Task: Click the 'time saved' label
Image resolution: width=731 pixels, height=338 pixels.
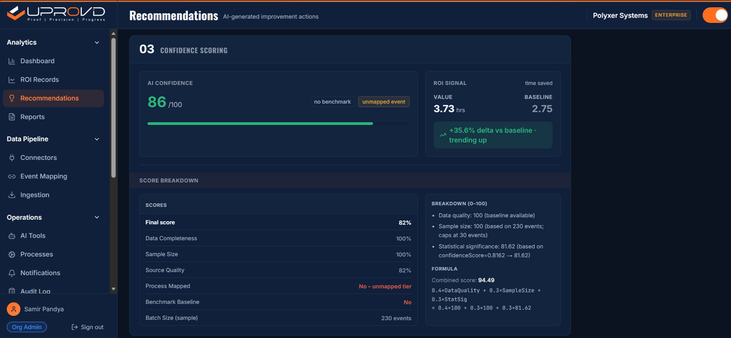Action: pos(539,83)
